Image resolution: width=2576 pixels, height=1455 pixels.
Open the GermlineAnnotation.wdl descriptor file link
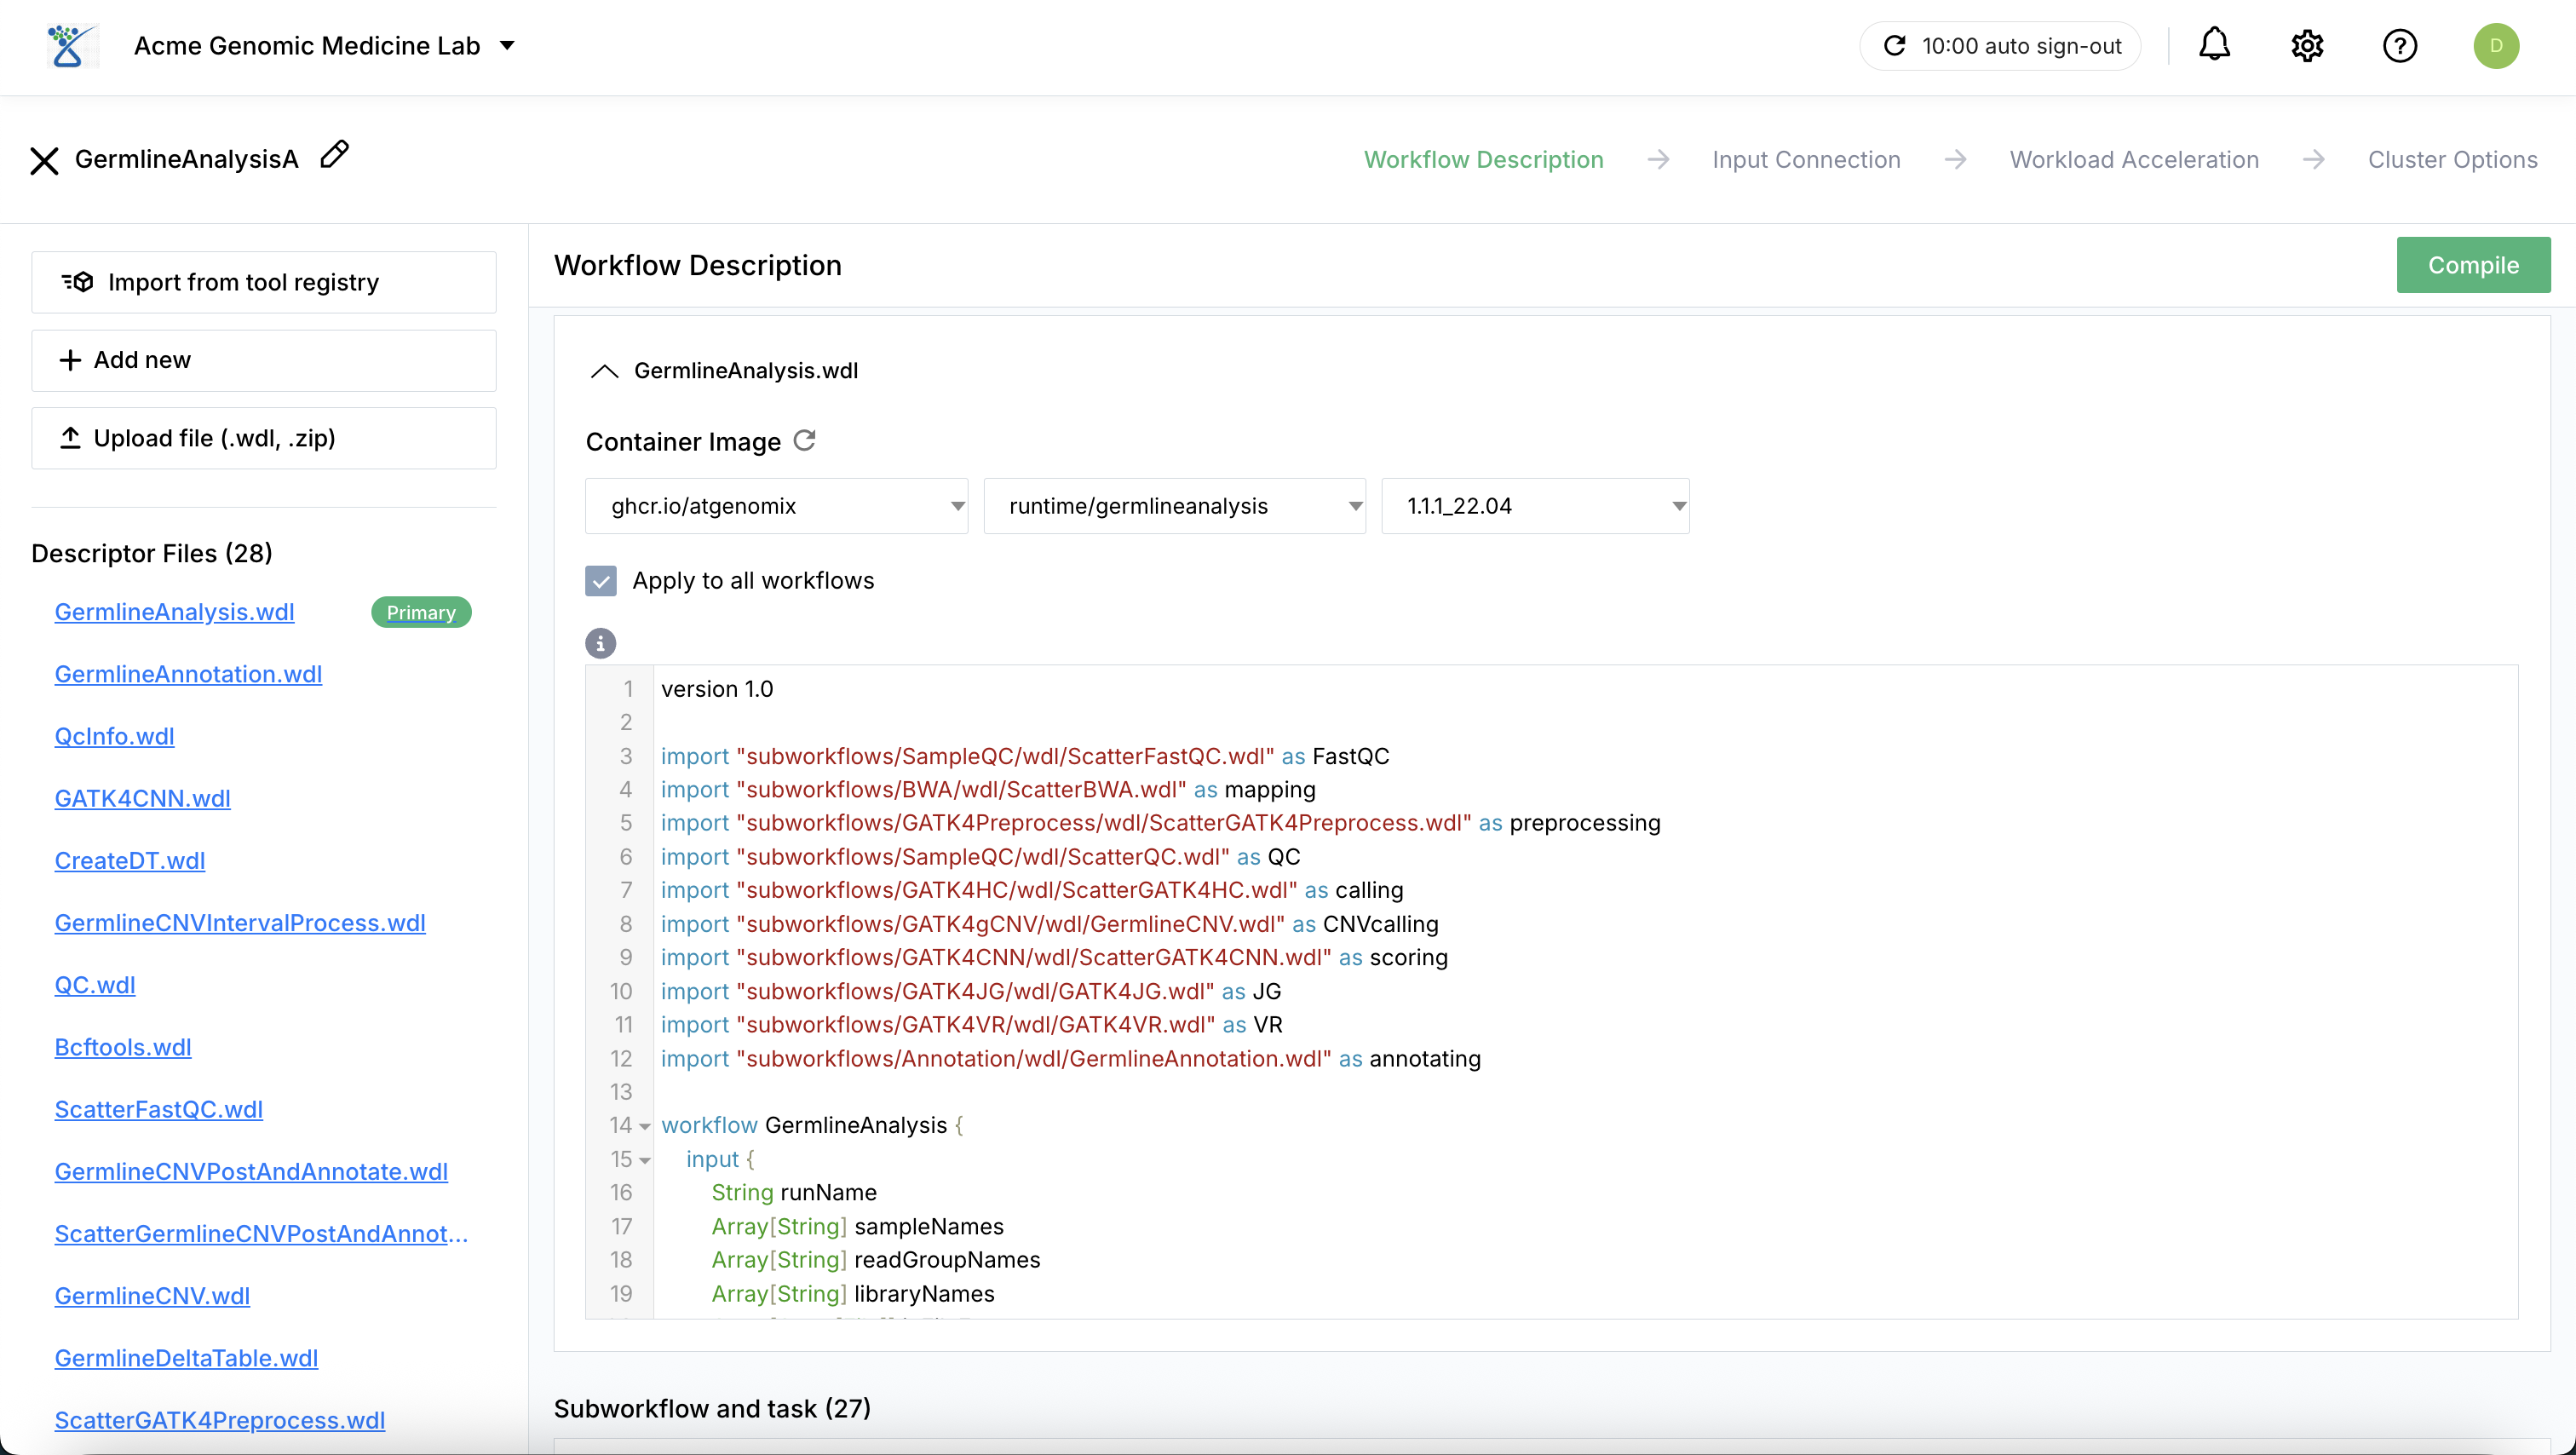point(188,674)
